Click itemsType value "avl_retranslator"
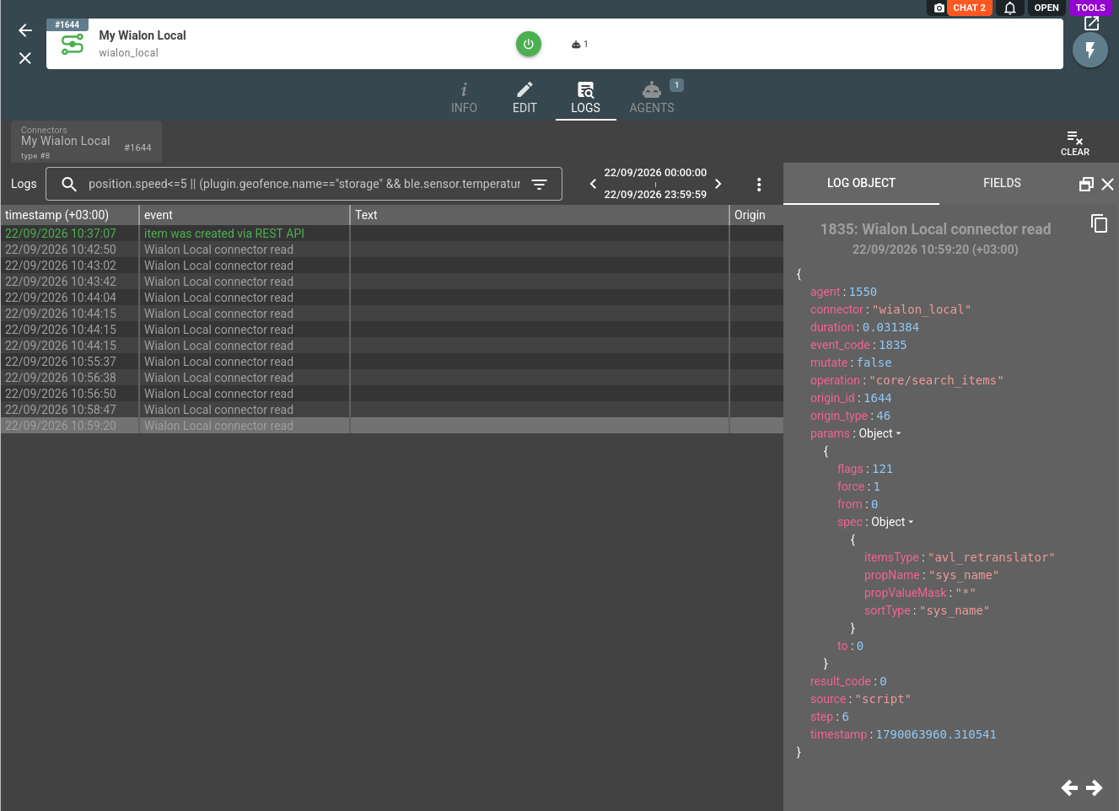 pyautogui.click(x=992, y=557)
